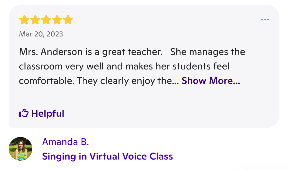Click the fourth yellow rating star

tap(57, 20)
